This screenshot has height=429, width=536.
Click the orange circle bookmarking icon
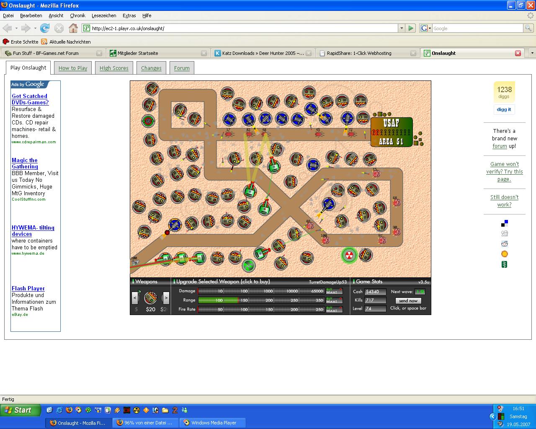click(505, 254)
